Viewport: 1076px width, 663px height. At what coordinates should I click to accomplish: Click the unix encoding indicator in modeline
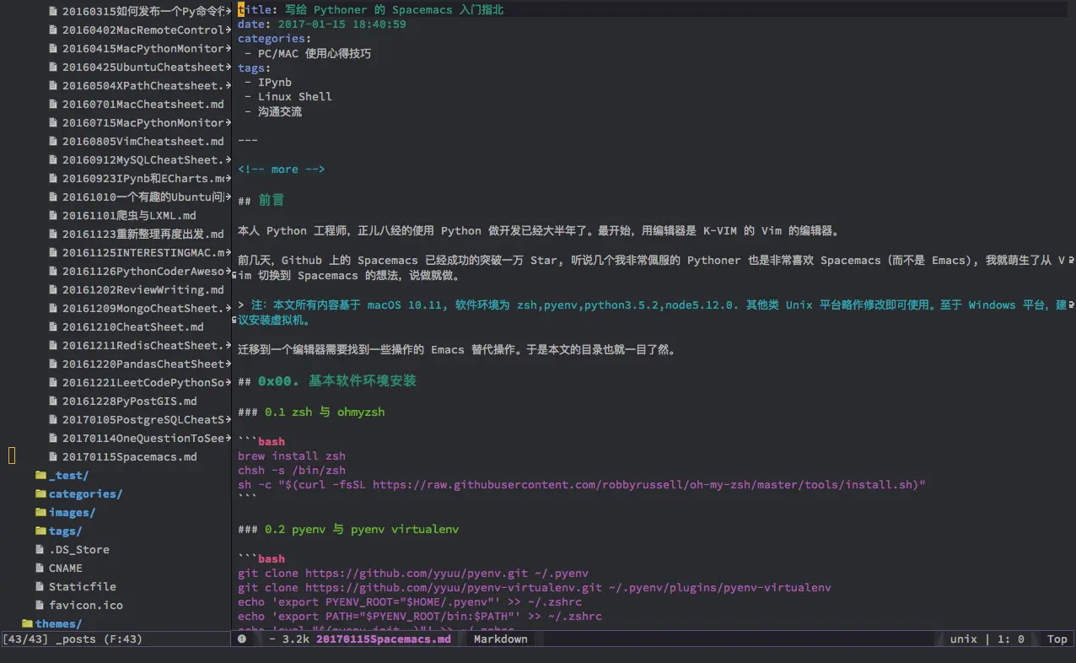point(964,639)
